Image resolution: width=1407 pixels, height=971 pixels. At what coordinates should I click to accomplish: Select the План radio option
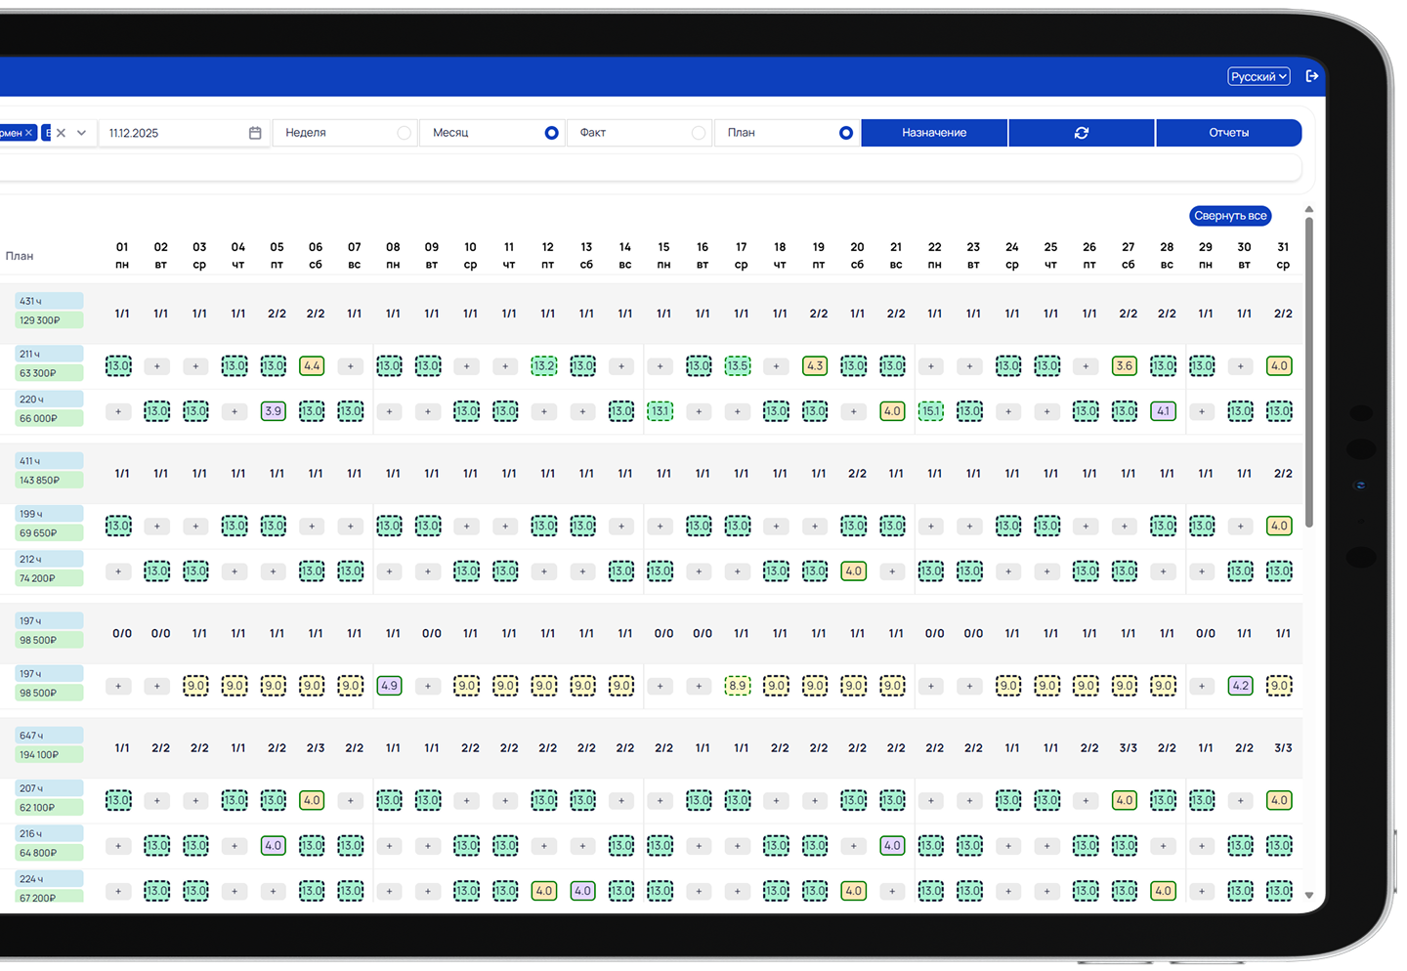846,133
